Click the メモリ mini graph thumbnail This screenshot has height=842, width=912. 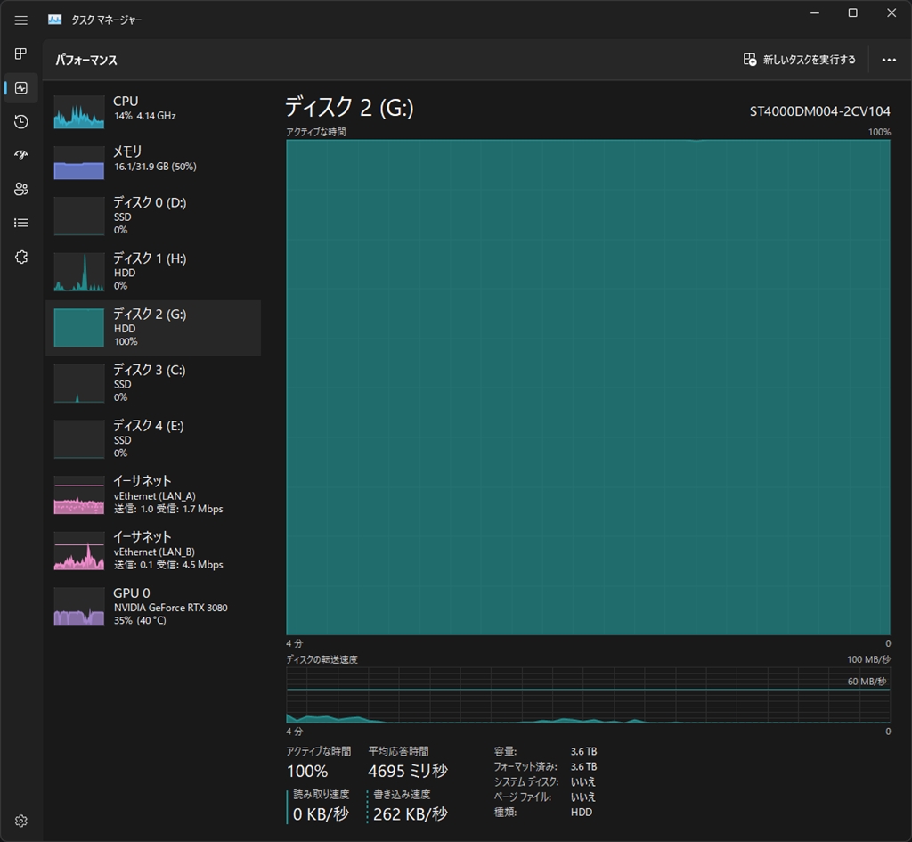(x=79, y=162)
